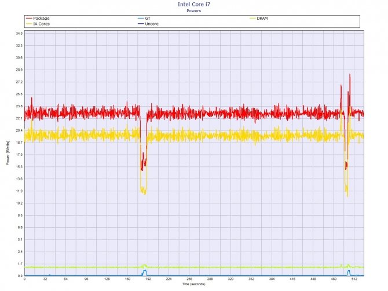Click the 27.2 y-axis value
This screenshot has height=291, width=388.
19,82
